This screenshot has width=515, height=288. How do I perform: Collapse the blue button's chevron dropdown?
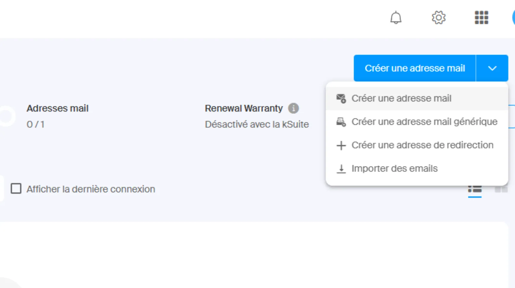tap(492, 68)
